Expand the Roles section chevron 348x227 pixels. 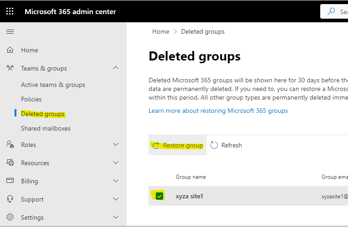(x=116, y=145)
